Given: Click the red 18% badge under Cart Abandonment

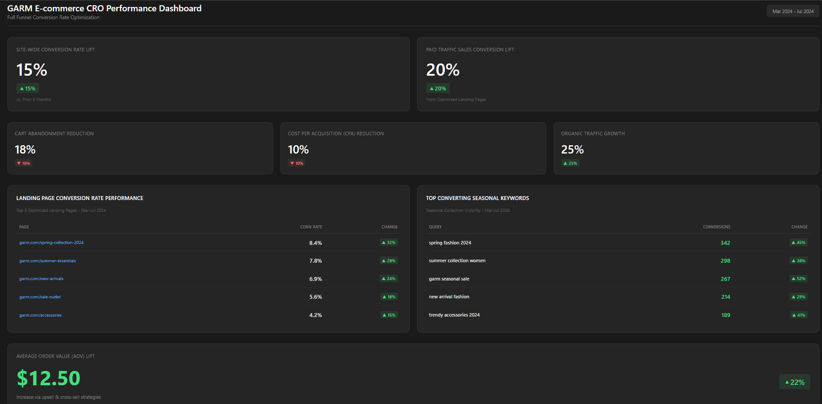Looking at the screenshot, I should [x=23, y=164].
